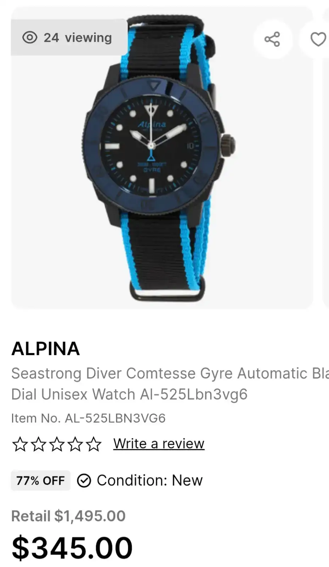Tap Retail $1,495.00 price text
Image resolution: width=329 pixels, height=567 pixels.
pyautogui.click(x=68, y=516)
